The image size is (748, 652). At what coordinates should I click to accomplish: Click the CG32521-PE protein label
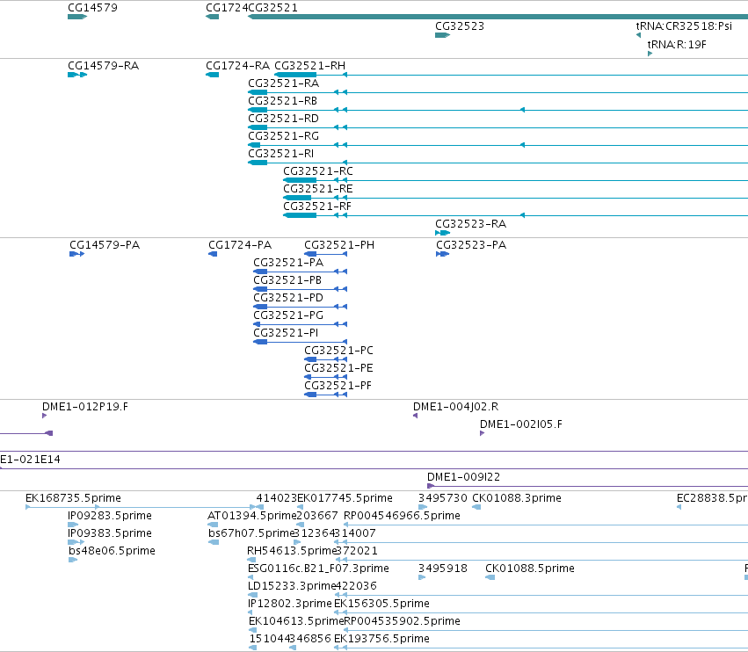coord(338,368)
